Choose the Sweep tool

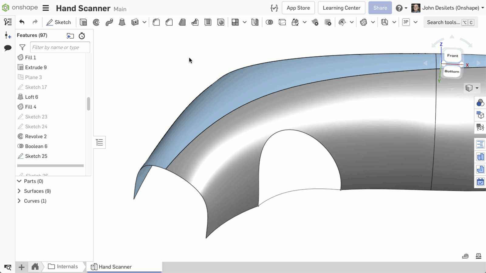point(109,22)
